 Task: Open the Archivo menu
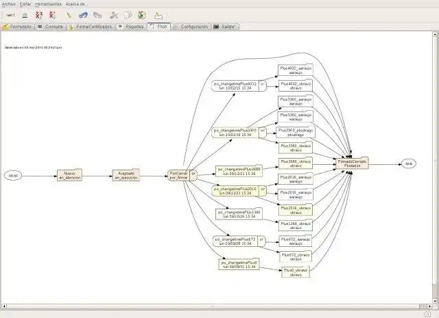tap(9, 4)
